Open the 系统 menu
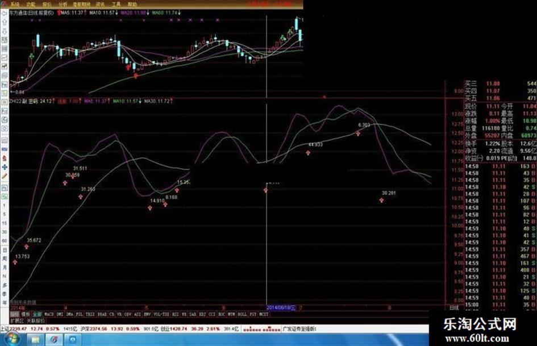The image size is (537, 346). [x=15, y=5]
